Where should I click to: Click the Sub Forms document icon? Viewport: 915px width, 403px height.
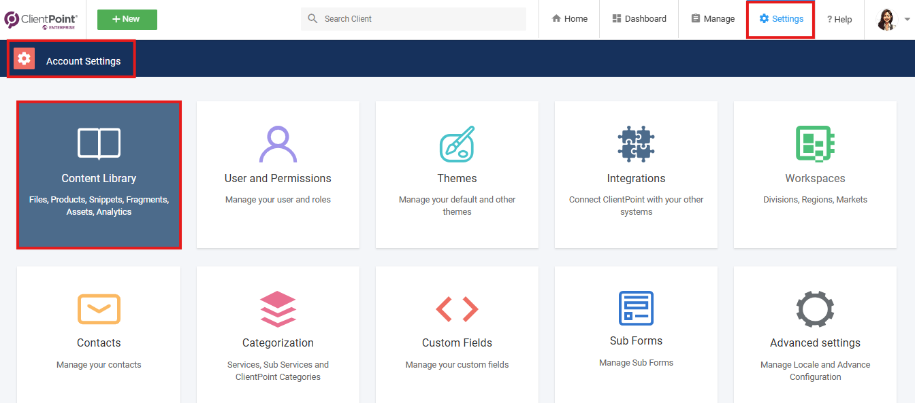point(636,308)
